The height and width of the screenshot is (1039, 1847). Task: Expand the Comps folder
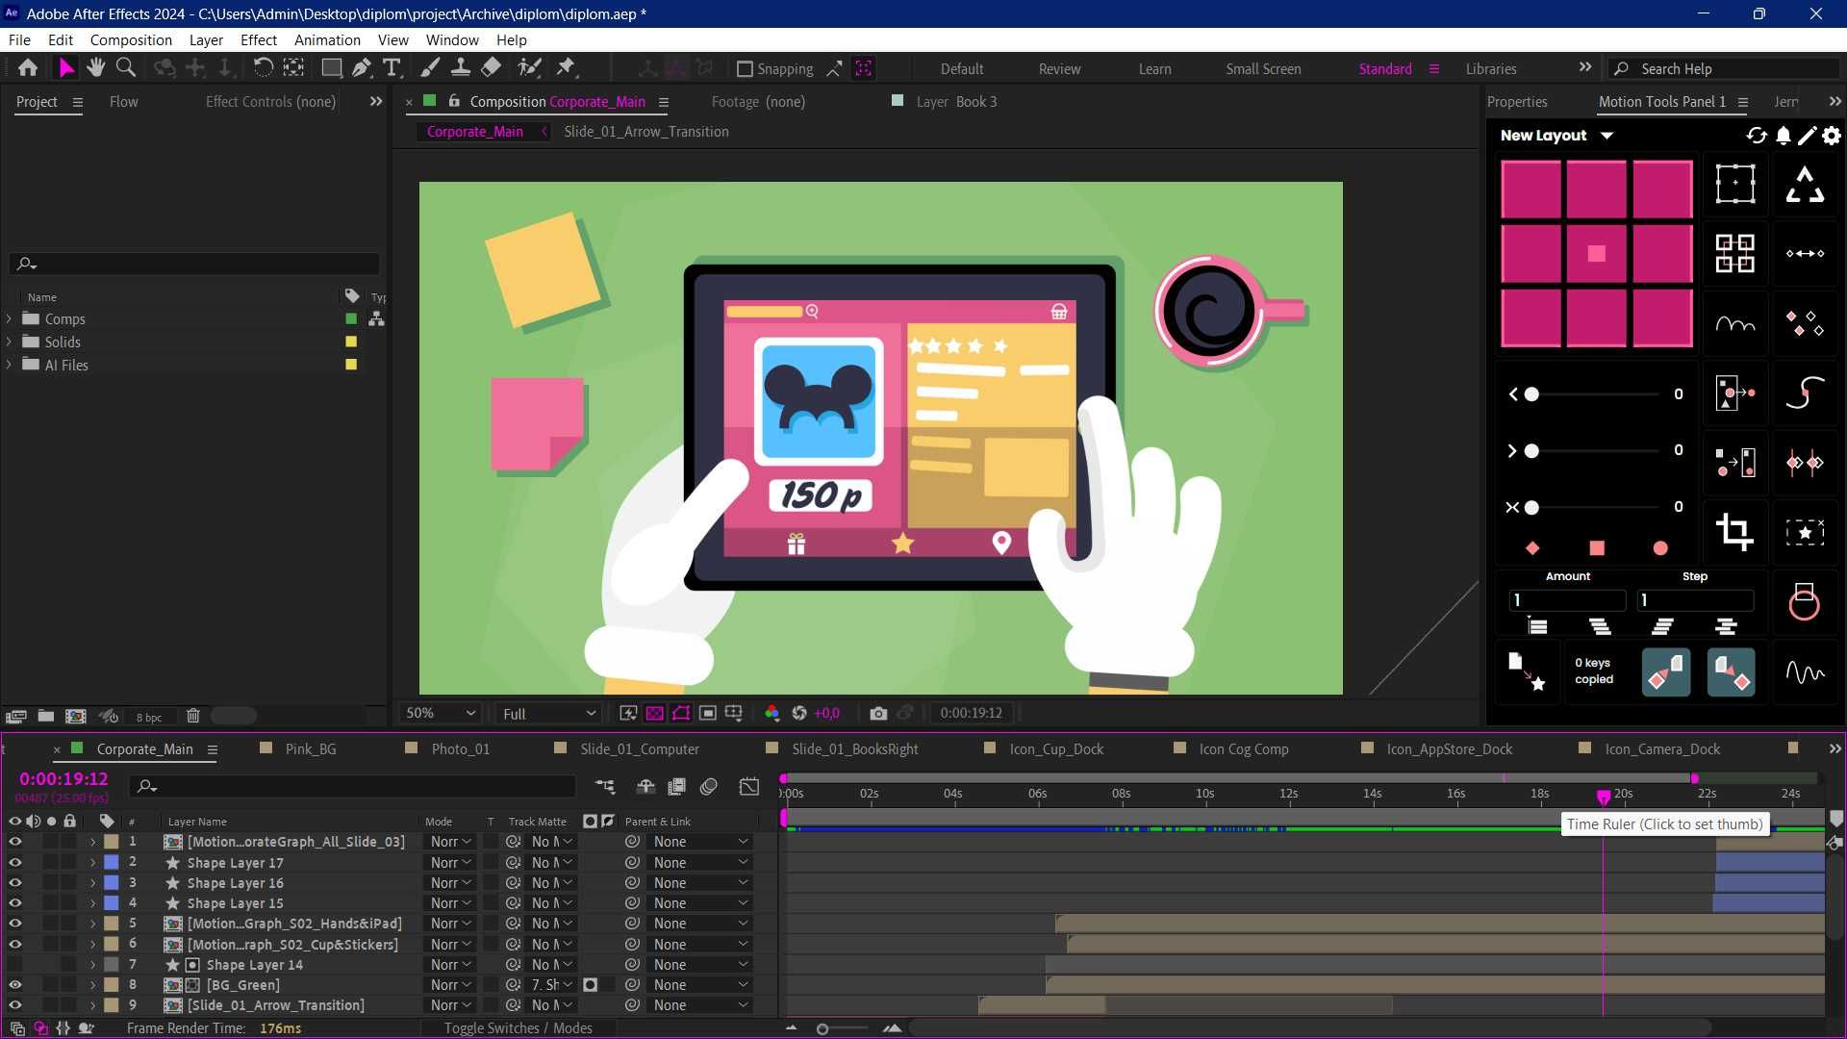click(9, 318)
